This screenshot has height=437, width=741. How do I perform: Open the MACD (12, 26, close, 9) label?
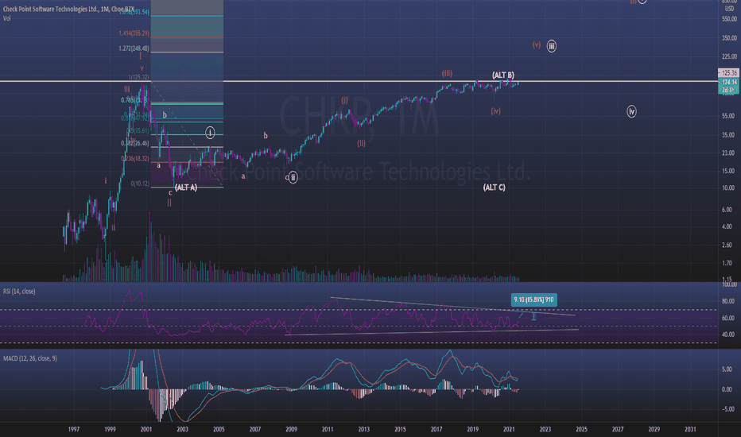click(x=29, y=358)
